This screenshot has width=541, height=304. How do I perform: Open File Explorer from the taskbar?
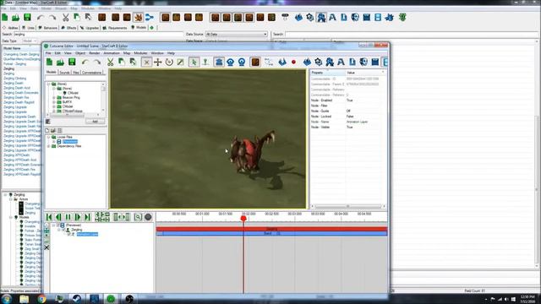pos(25,299)
